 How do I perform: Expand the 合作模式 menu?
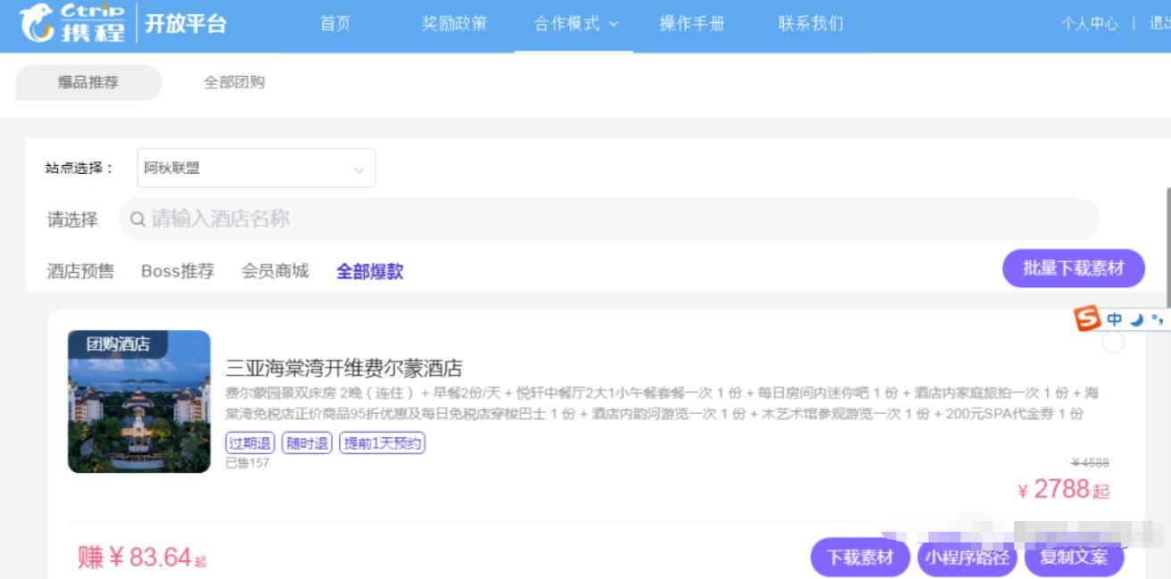point(575,24)
